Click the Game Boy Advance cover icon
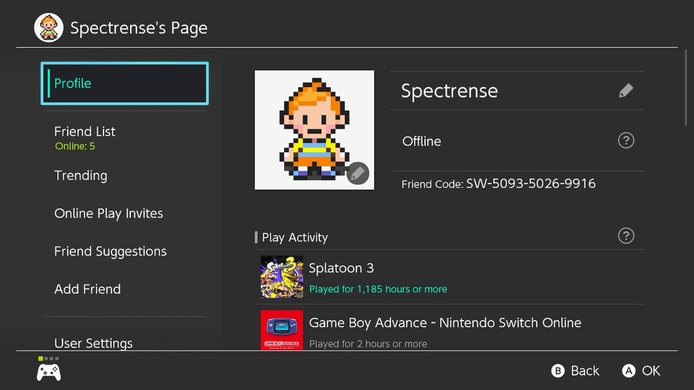The height and width of the screenshot is (390, 694). [x=282, y=330]
